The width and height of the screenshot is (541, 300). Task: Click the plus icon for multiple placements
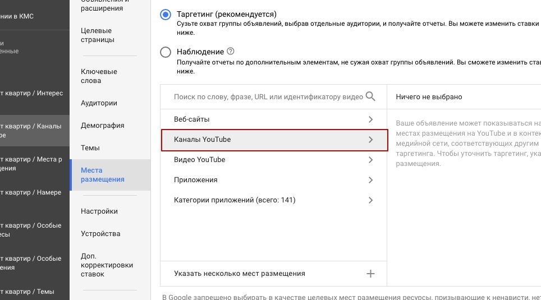pyautogui.click(x=370, y=274)
